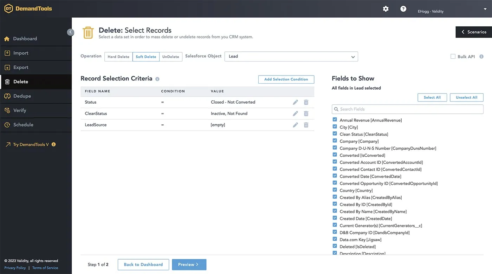Uncheck the Country [Country] field

pyautogui.click(x=335, y=190)
